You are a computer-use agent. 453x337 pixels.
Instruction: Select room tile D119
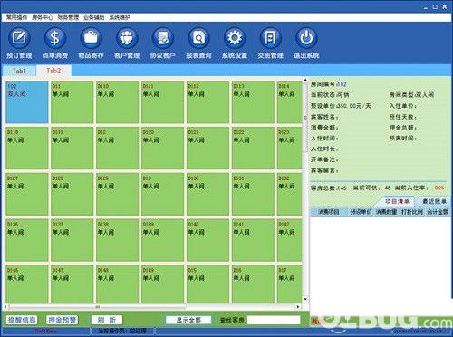(x=72, y=148)
